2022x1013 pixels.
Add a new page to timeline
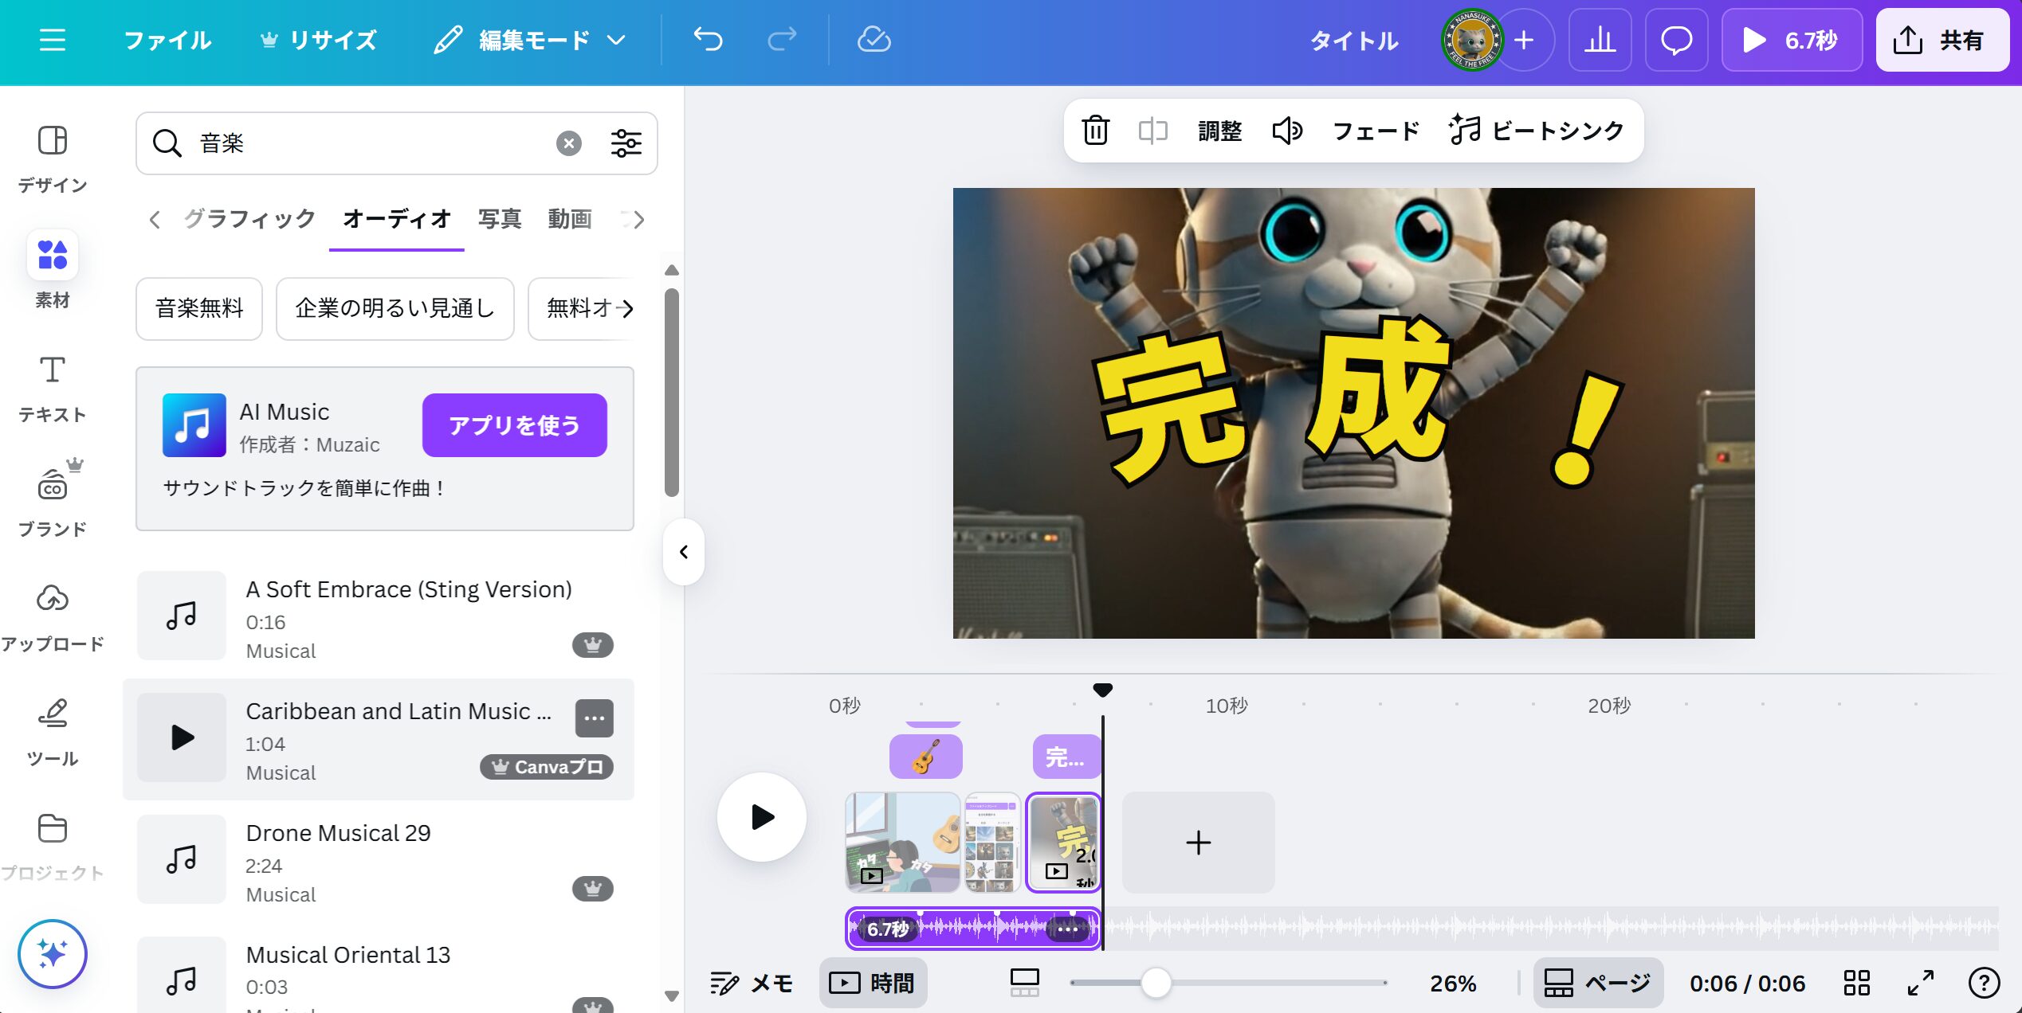(x=1198, y=842)
